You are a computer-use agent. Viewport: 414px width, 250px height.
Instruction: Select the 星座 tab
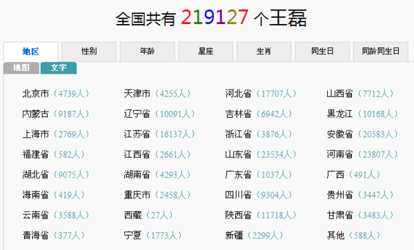click(x=206, y=52)
